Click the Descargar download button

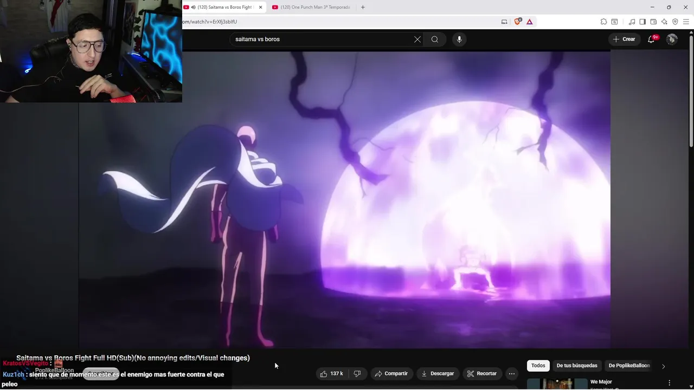tap(438, 374)
